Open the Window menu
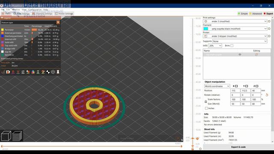 pos(16,9)
